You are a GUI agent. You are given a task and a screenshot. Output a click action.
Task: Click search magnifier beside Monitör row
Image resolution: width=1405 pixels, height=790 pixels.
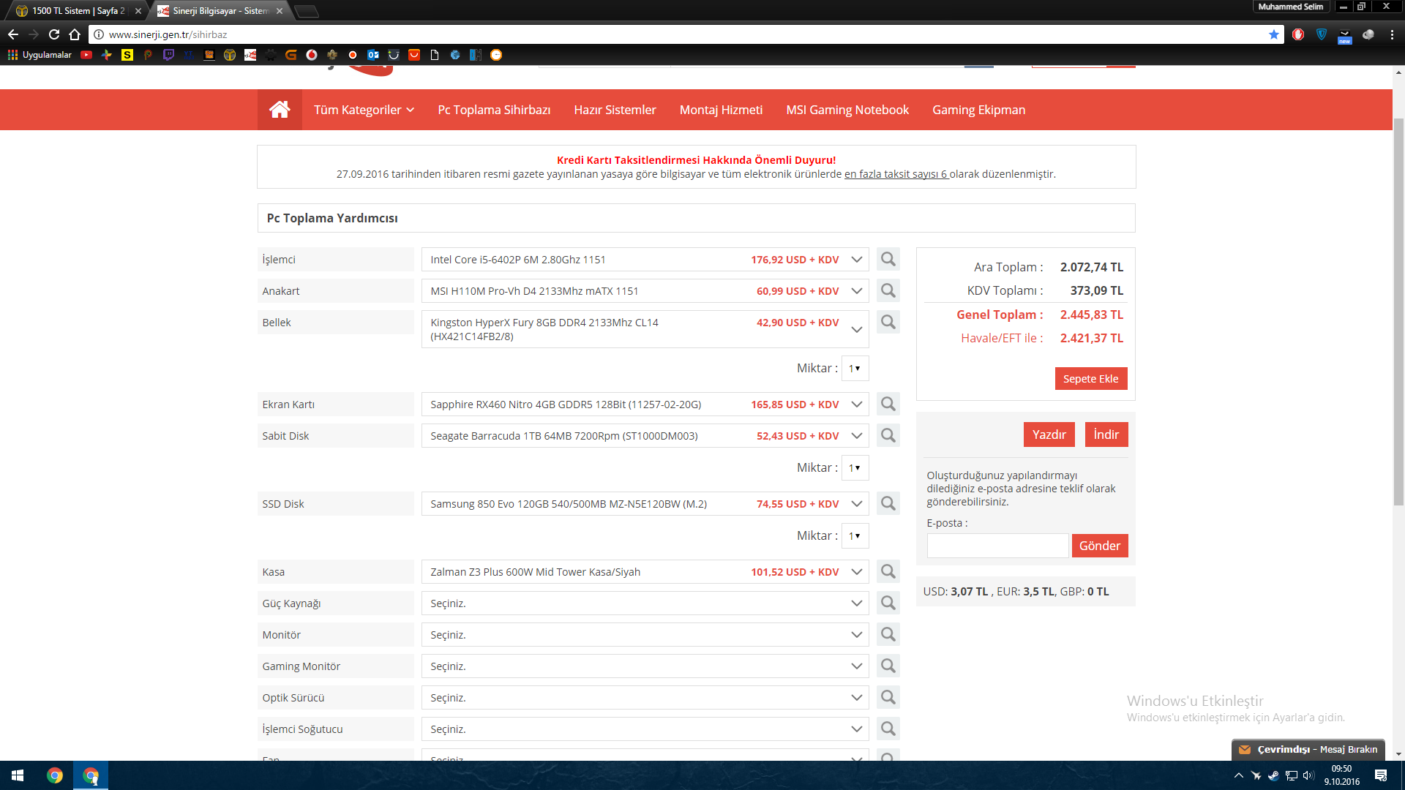[888, 635]
